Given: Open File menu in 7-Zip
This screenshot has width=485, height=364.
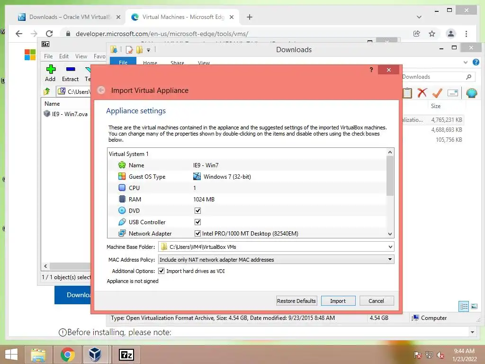Looking at the screenshot, I should pyautogui.click(x=48, y=56).
